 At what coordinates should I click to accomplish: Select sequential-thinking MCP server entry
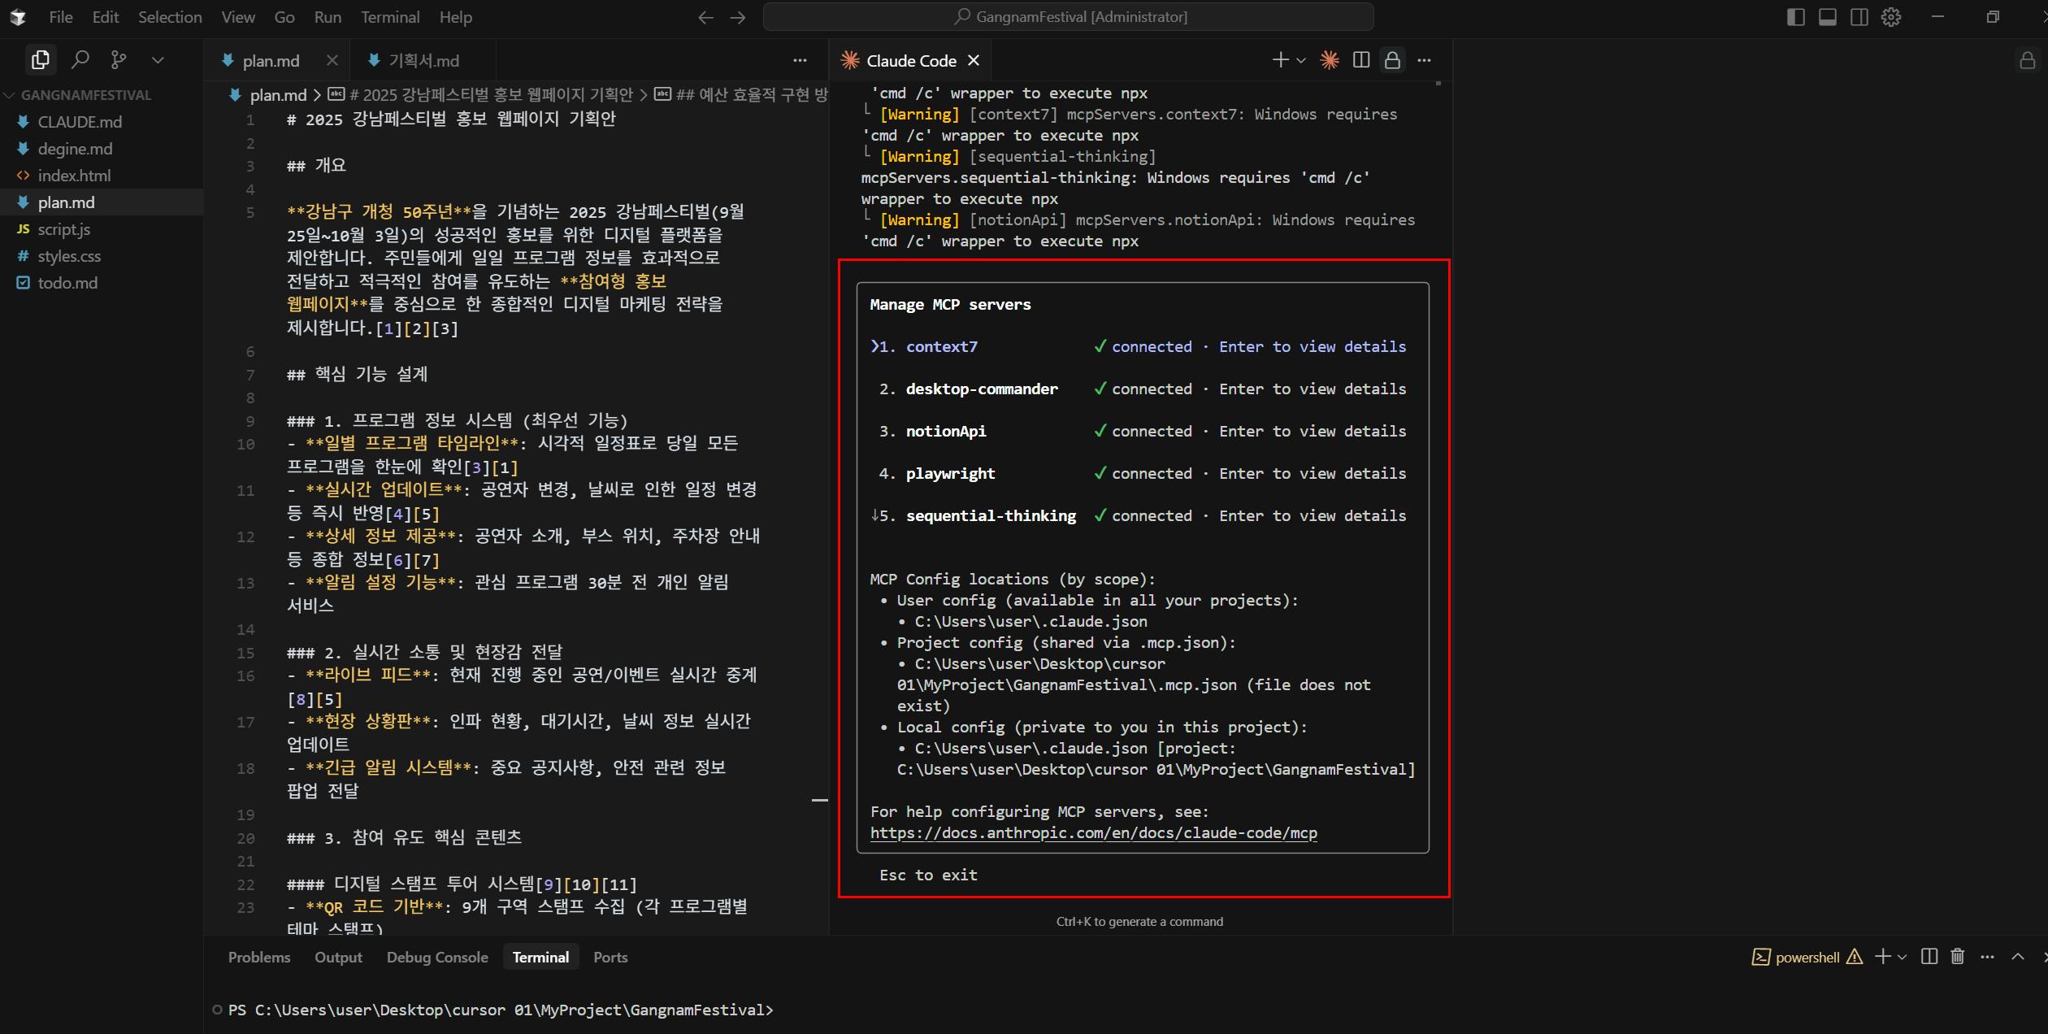pos(1138,515)
